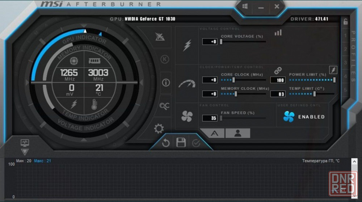The image size is (362, 202).
Task: Toggle the clock link chain icon
Action: (278, 71)
